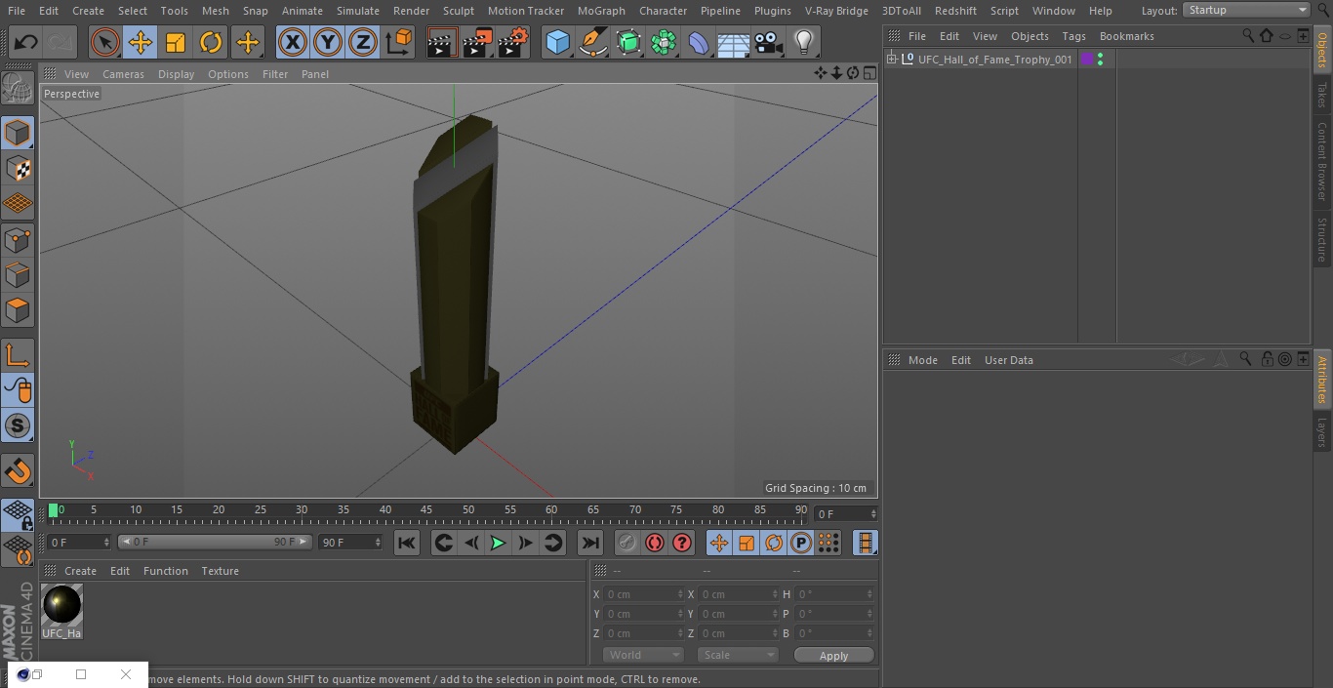Screen dimensions: 1333x688
Task: Click the X position input field
Action: [645, 594]
